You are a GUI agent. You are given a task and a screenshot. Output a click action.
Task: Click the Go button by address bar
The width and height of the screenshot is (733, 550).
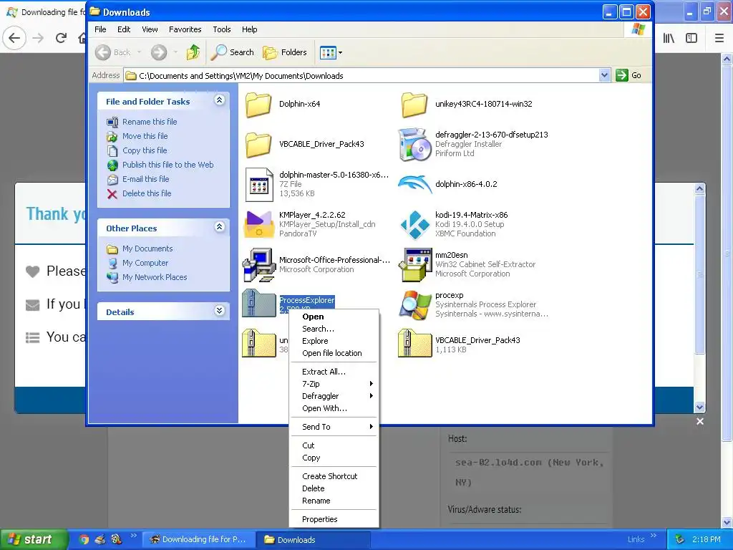pyautogui.click(x=628, y=75)
